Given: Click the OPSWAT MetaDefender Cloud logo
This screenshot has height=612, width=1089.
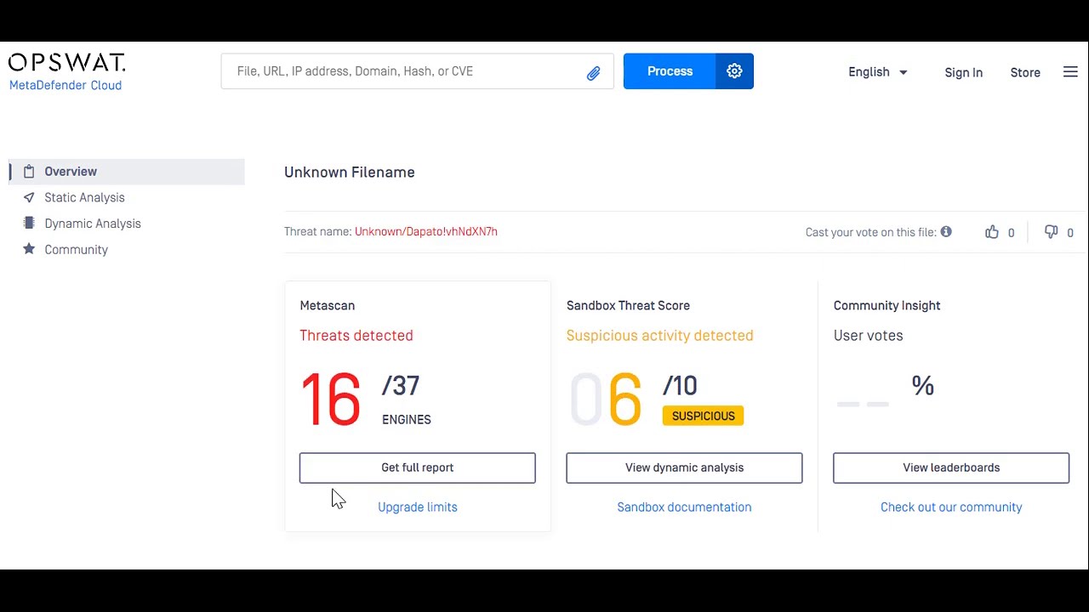Looking at the screenshot, I should (66, 72).
